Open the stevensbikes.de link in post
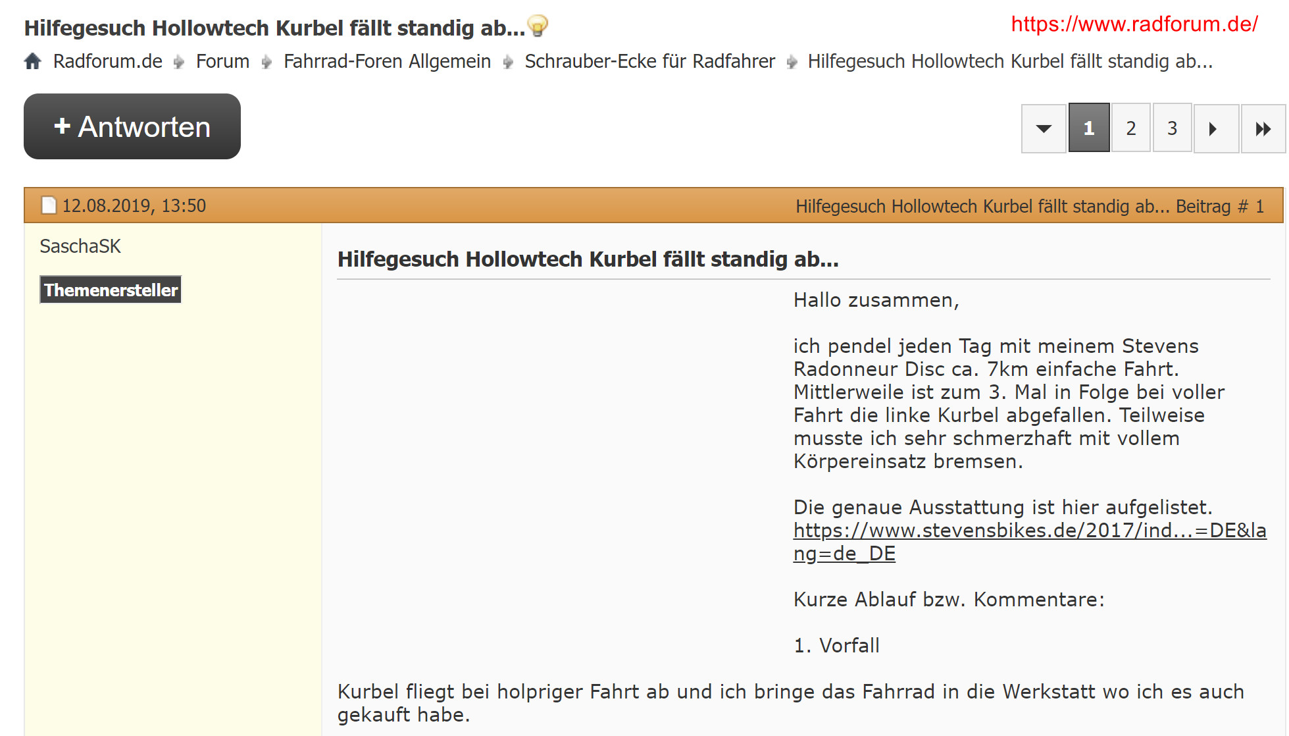Screen dimensions: 1289x736 coord(1029,531)
